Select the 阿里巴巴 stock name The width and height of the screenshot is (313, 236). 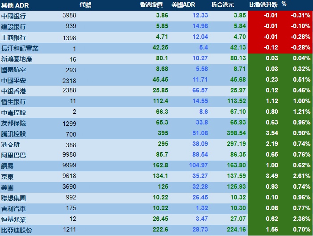tap(13, 155)
